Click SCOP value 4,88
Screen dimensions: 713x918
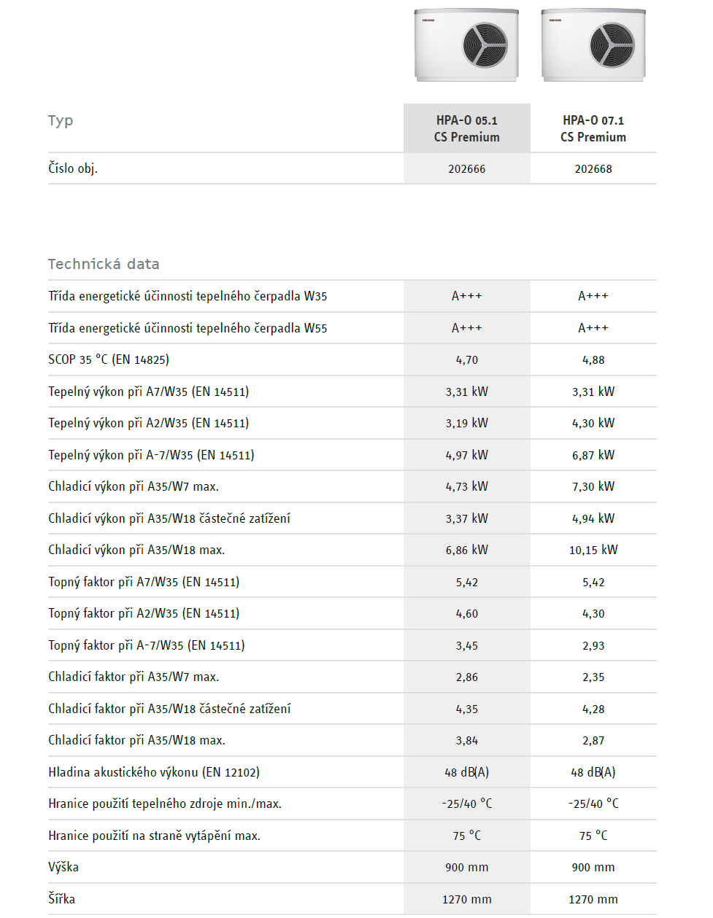pyautogui.click(x=593, y=360)
